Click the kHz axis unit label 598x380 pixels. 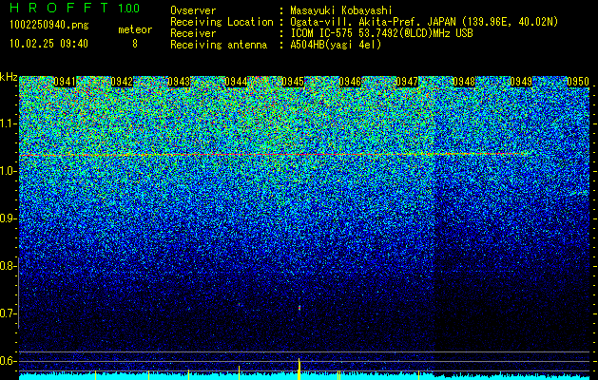point(9,77)
